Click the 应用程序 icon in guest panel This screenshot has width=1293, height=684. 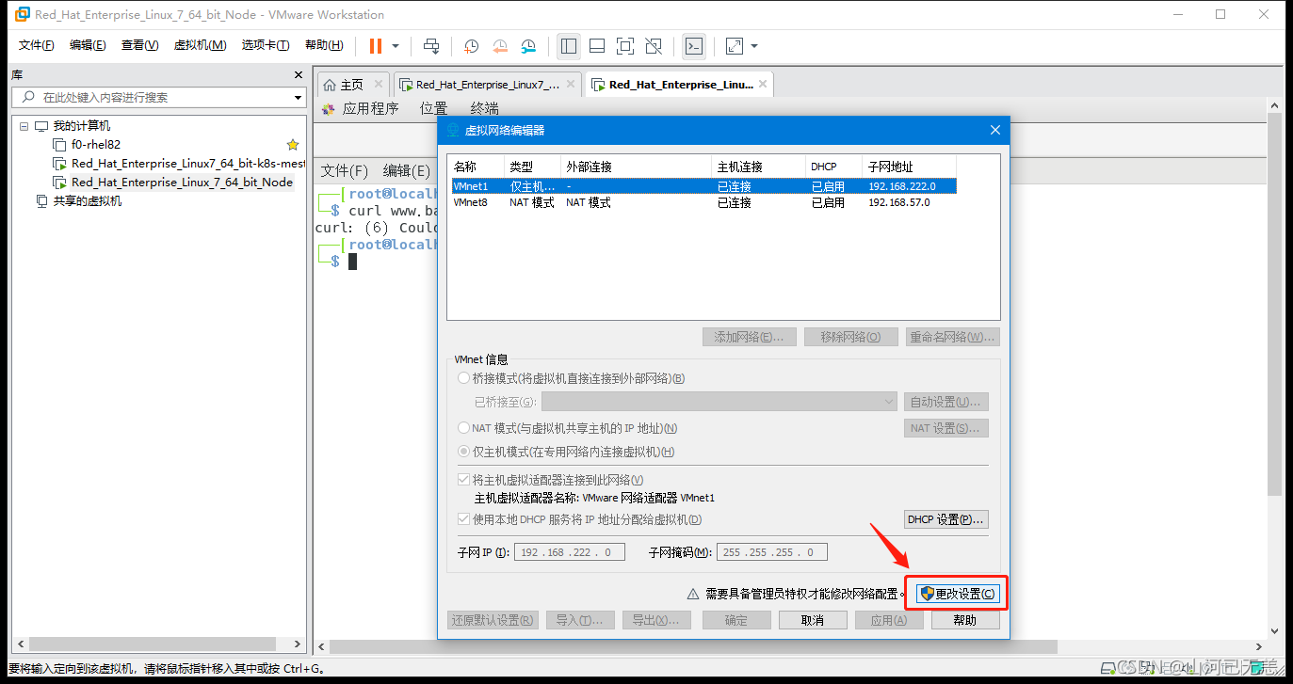[x=329, y=108]
